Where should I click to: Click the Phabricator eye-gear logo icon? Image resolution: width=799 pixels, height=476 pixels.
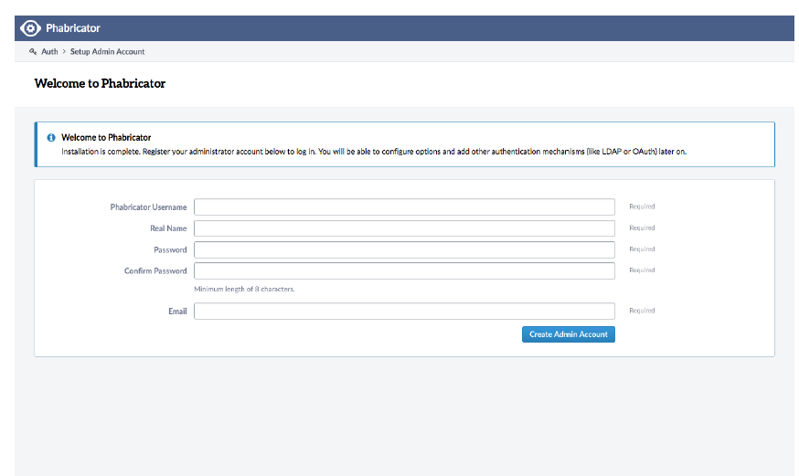click(x=30, y=28)
